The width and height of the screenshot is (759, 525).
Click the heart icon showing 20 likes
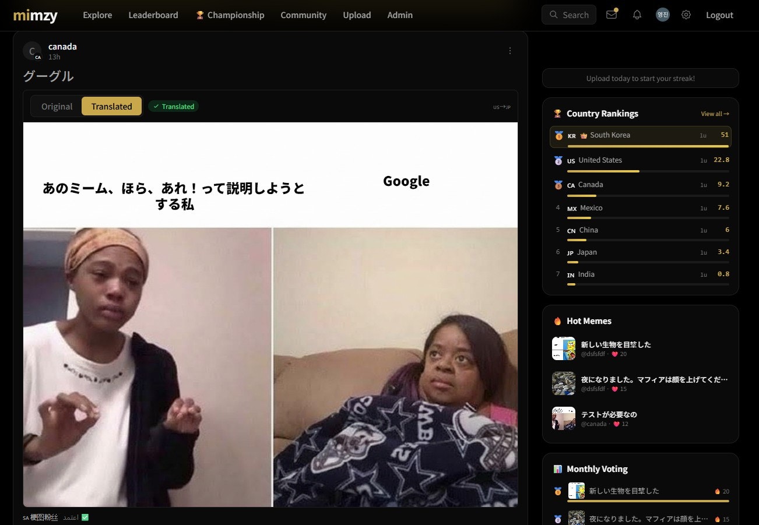(x=614, y=354)
